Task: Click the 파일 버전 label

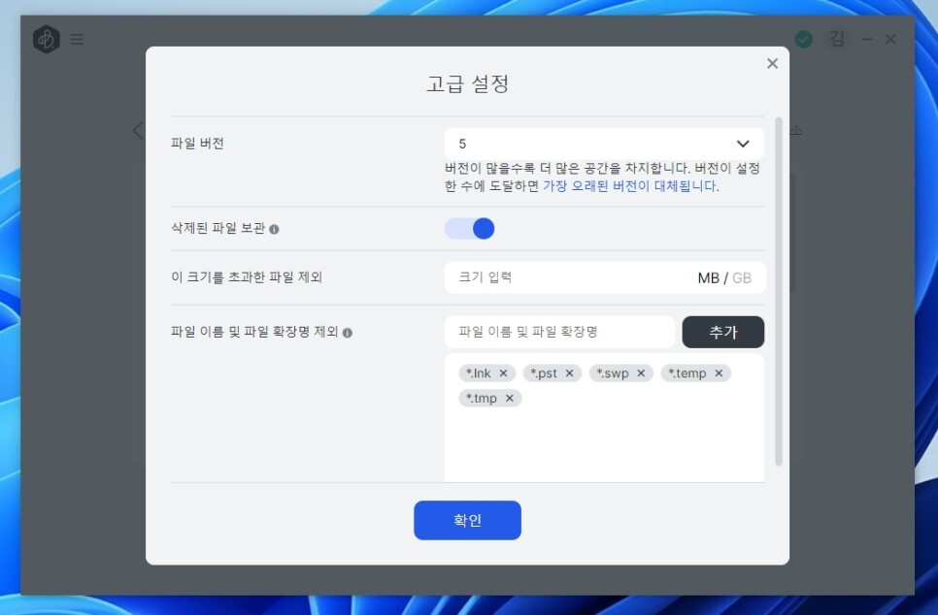Action: [x=197, y=144]
